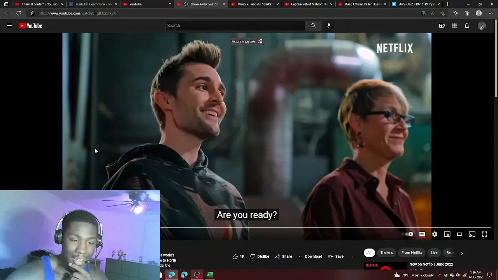Open Excel from the taskbar
The height and width of the screenshot is (280, 498).
(x=210, y=275)
